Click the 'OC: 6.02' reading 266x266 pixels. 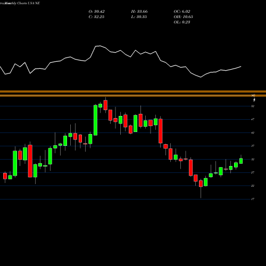pos(182,12)
